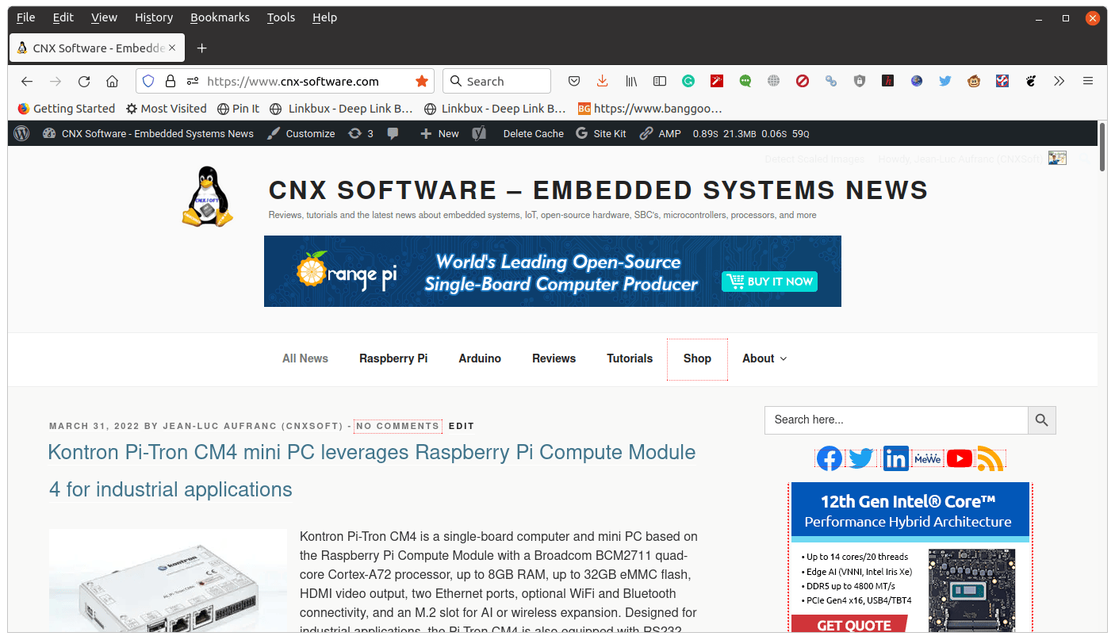This screenshot has height=640, width=1115.
Task: Click Customize in the admin bar
Action: point(301,133)
